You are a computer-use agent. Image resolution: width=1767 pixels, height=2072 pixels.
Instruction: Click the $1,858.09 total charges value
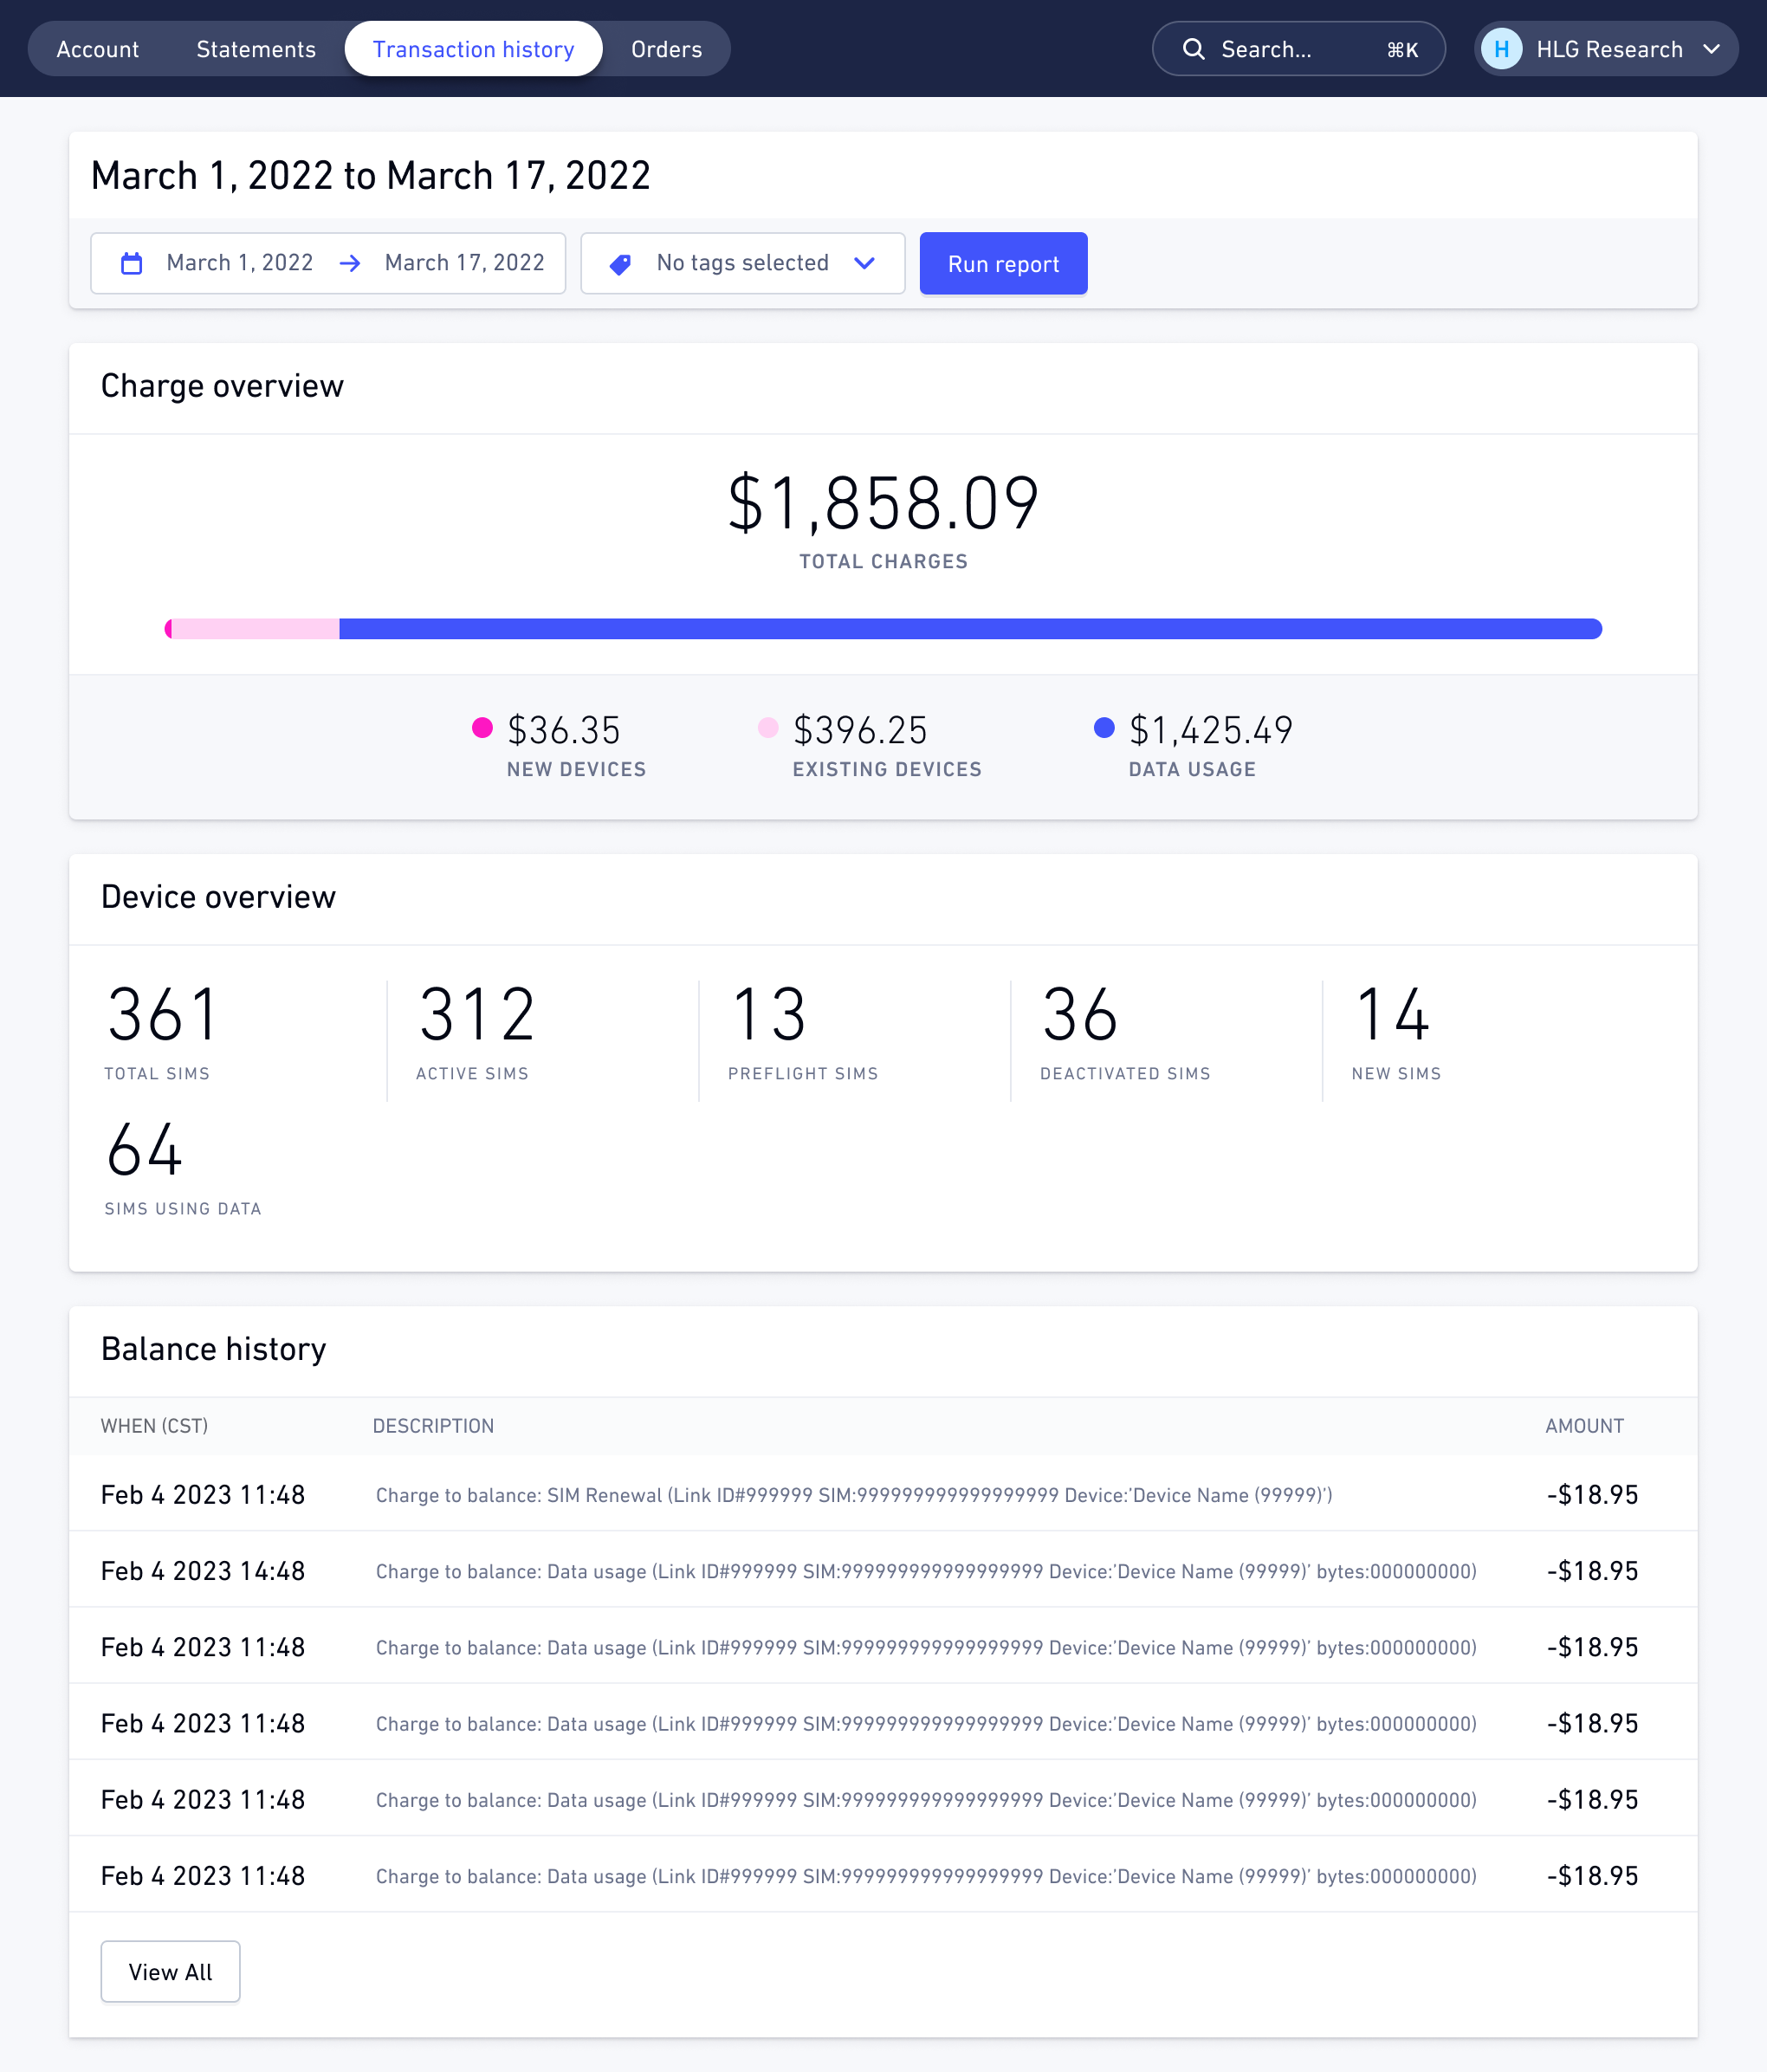click(x=883, y=503)
